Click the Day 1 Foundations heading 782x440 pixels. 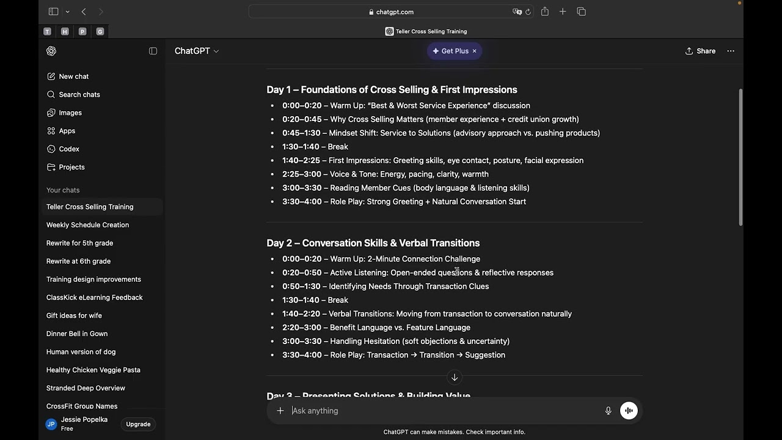[x=392, y=90]
